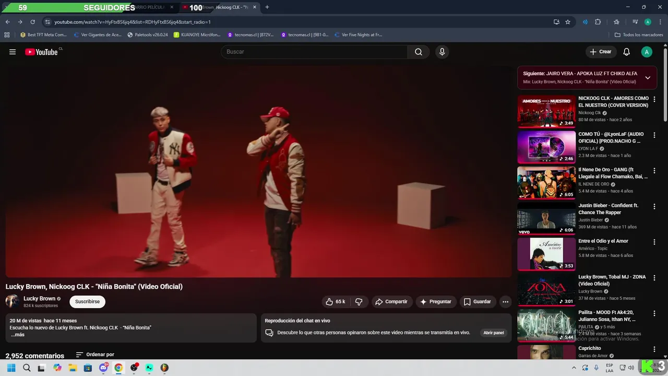This screenshot has width=668, height=376.
Task: Open Paletools v26.0.24 bookmark
Action: point(148,35)
